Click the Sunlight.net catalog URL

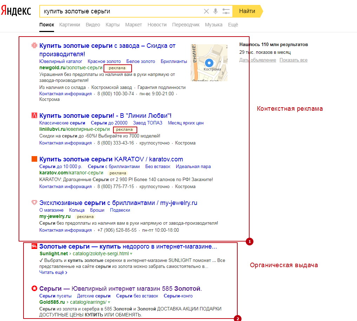pyautogui.click(x=84, y=253)
